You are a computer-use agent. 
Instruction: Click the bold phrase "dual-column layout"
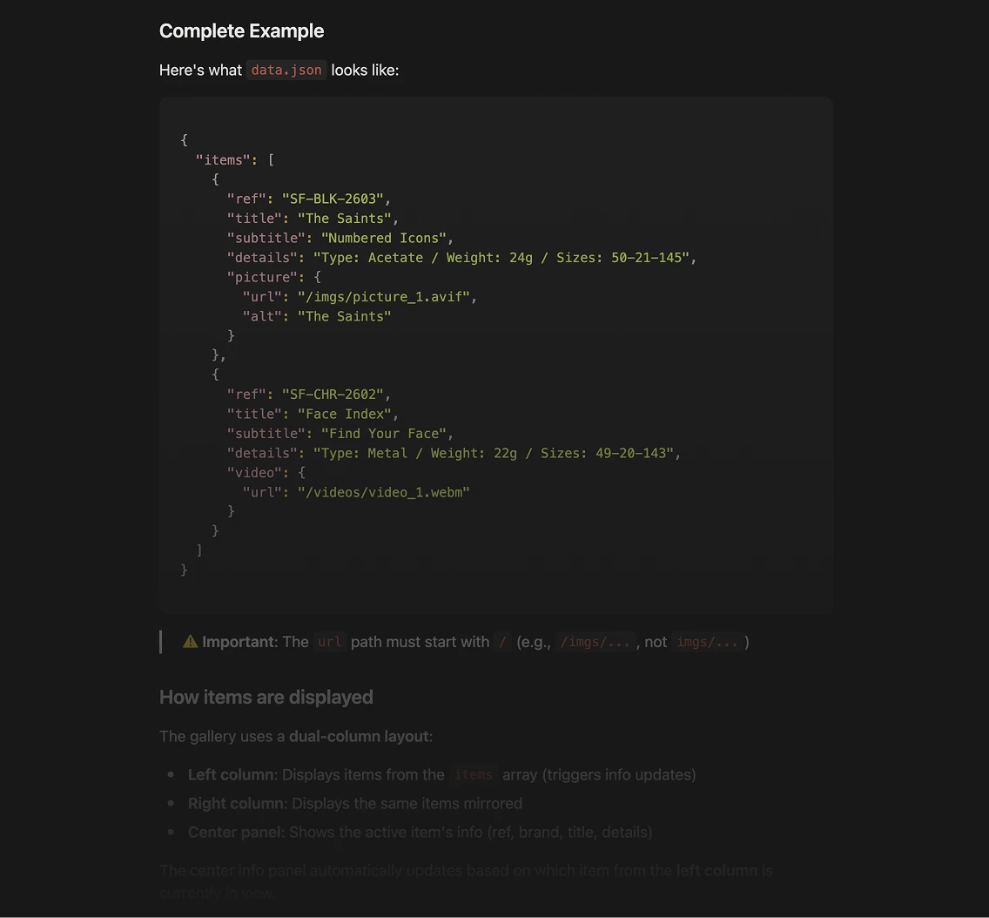359,736
